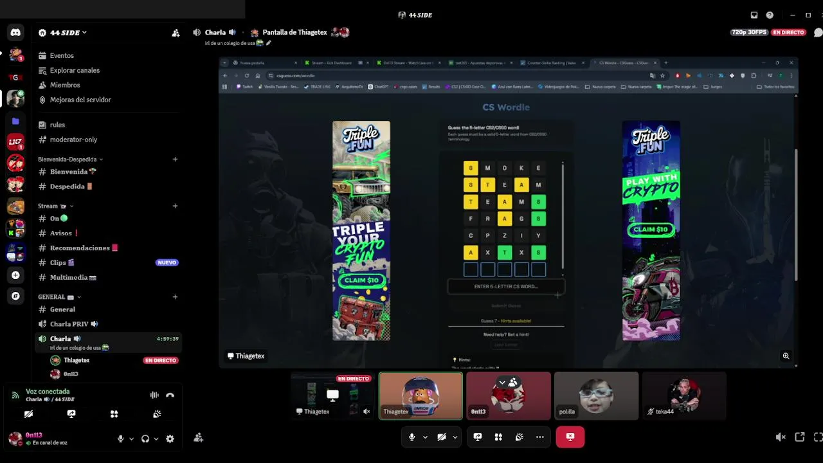The width and height of the screenshot is (823, 463).
Task: Toggle microphone mute in user panel
Action: (x=120, y=439)
